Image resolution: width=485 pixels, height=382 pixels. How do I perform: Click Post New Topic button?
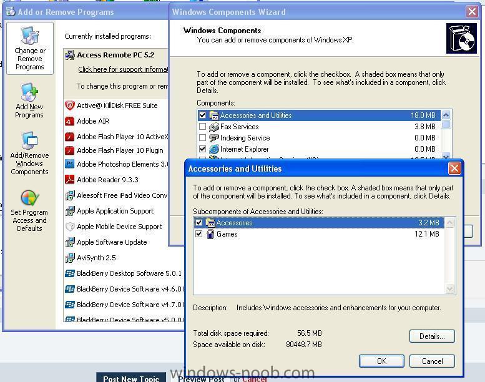click(131, 378)
